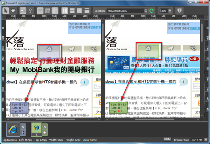Viewport: 210px width, 144px height.
Task: Click right pane vertical scrollbar thumb
Action: tap(202, 33)
